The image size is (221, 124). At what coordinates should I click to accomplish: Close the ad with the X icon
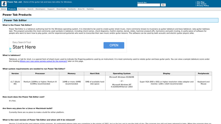(x=10, y=51)
